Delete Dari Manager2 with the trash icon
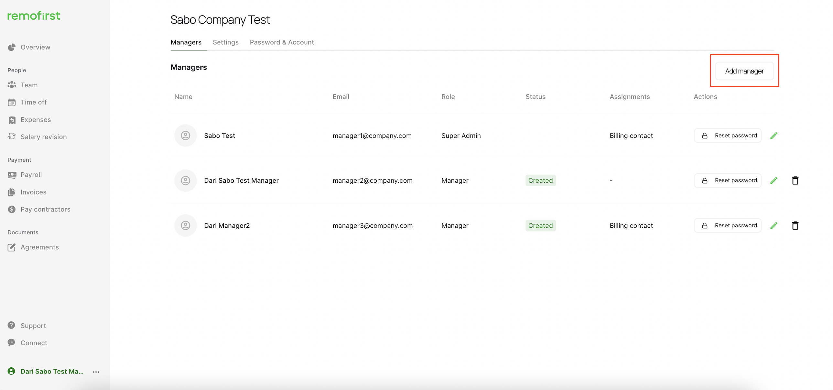 pos(795,225)
